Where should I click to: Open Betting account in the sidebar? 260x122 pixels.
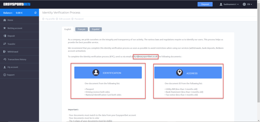point(19,28)
